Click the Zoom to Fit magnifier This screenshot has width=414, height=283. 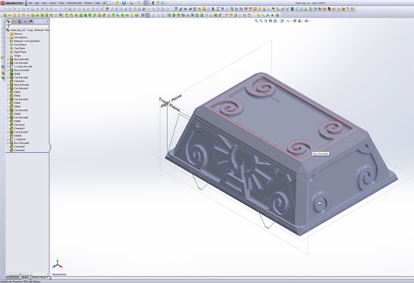256,21
